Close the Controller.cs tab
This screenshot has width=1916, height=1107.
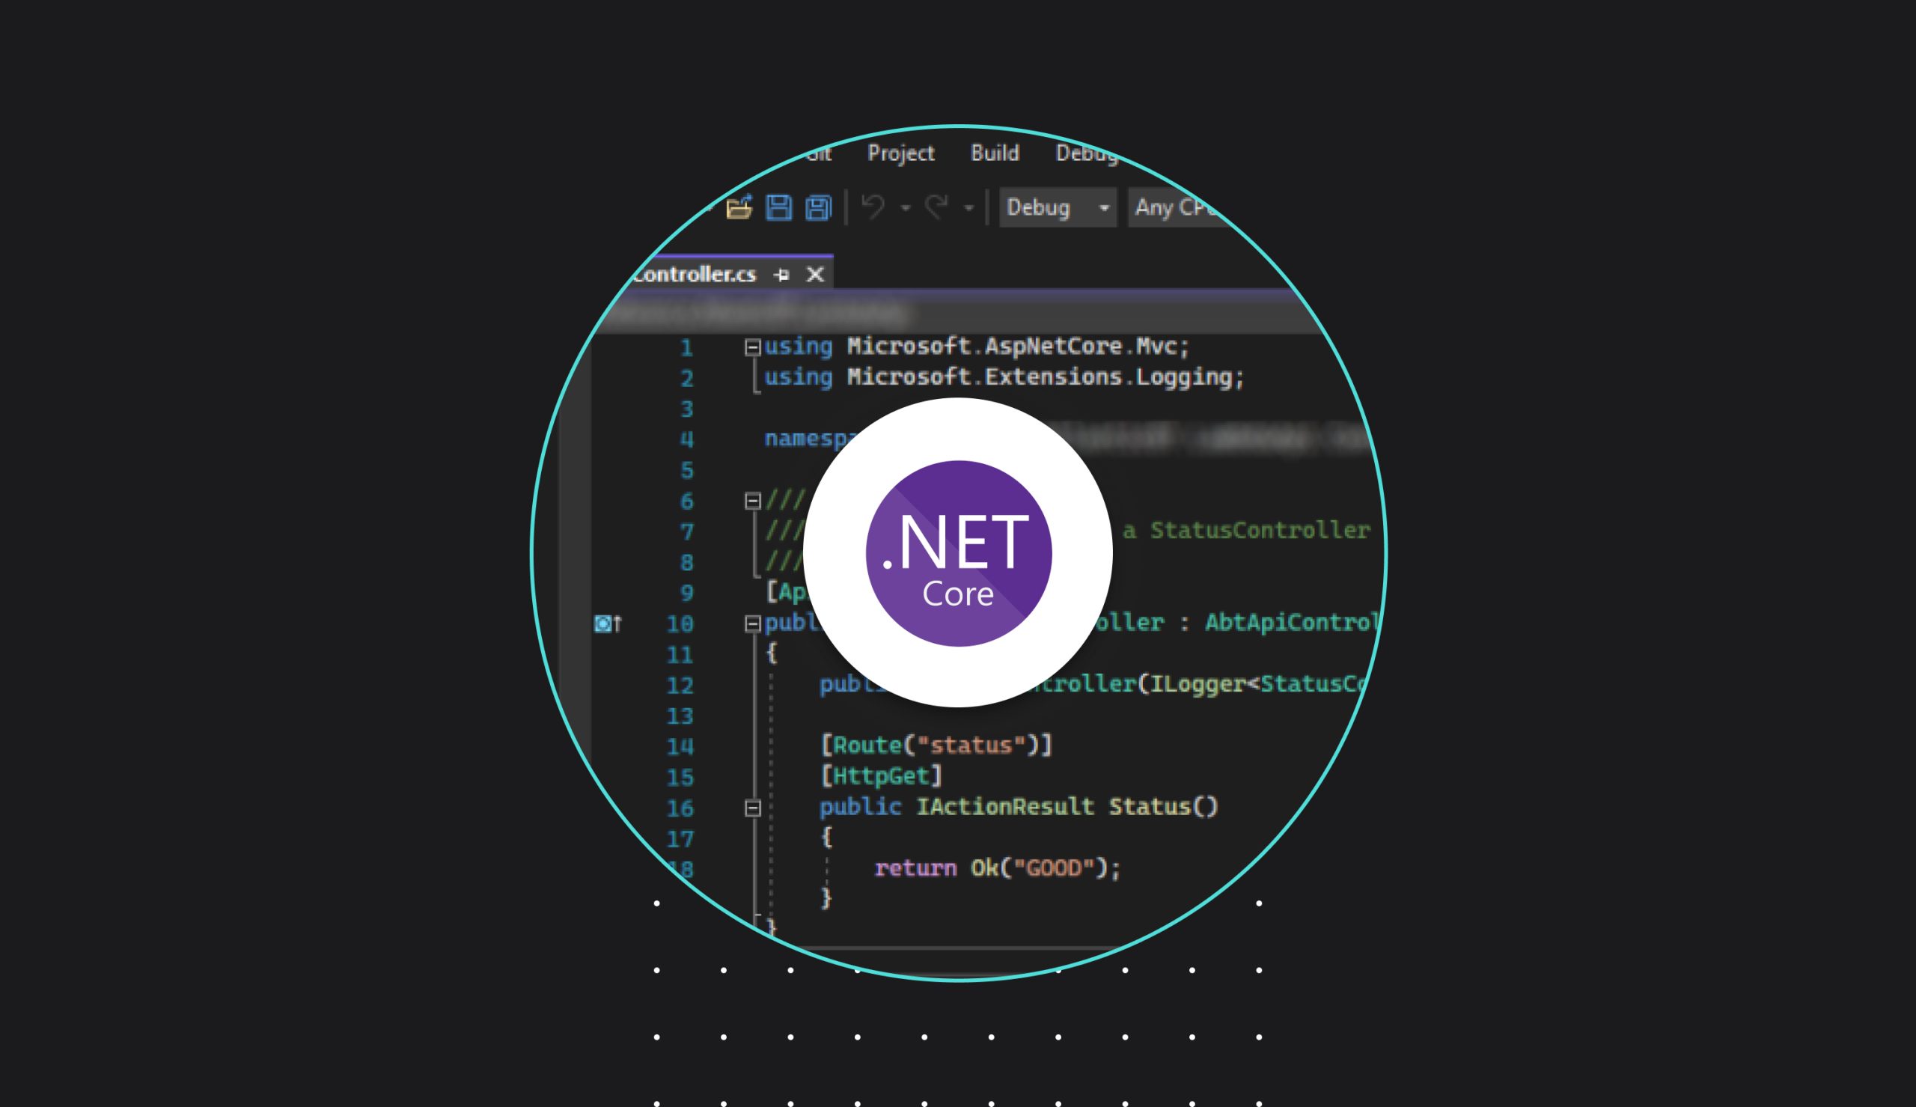point(815,275)
